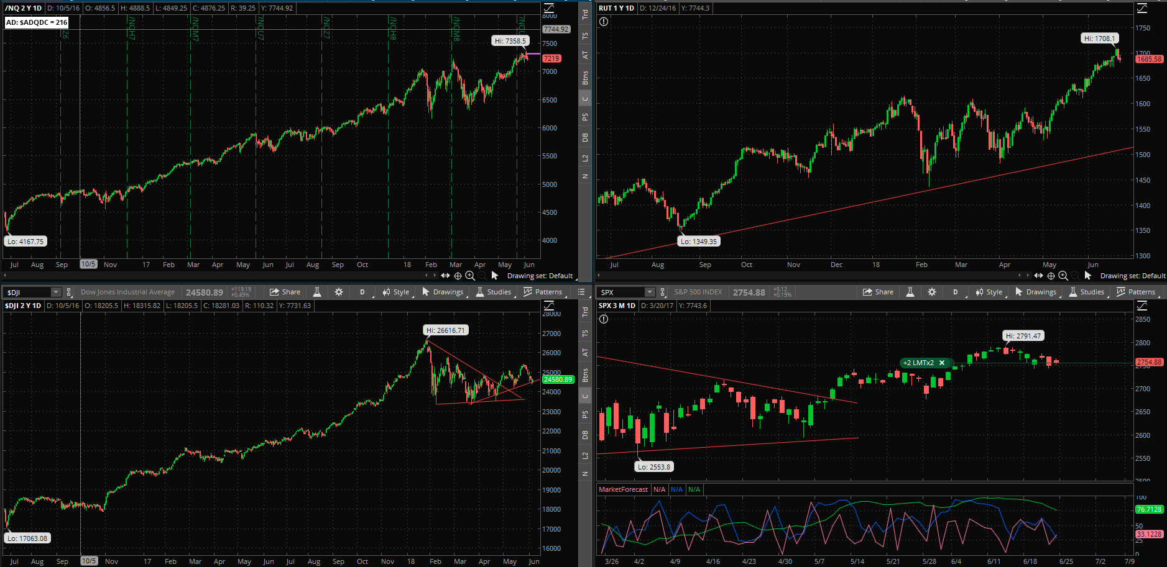
Task: Open Style in SPX toolbar
Action: 989,292
